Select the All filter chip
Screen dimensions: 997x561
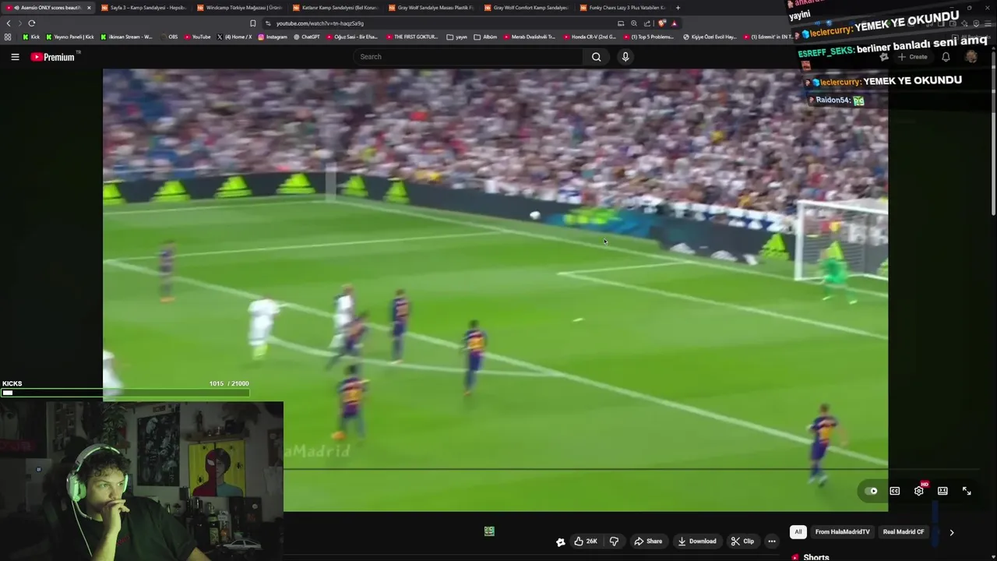point(798,532)
